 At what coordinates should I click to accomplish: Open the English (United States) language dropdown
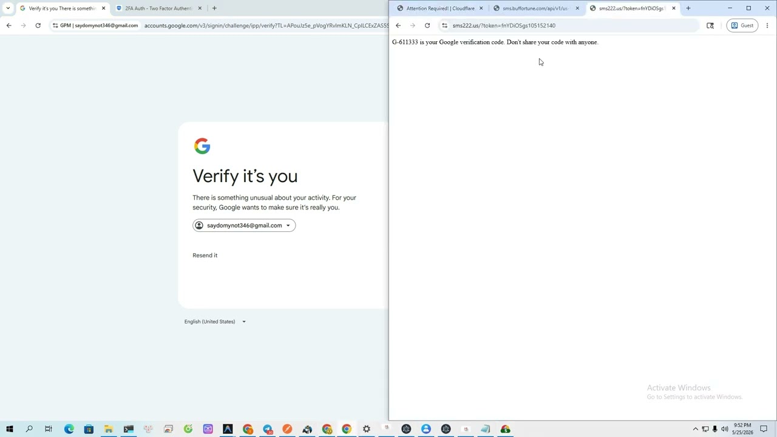click(x=215, y=322)
